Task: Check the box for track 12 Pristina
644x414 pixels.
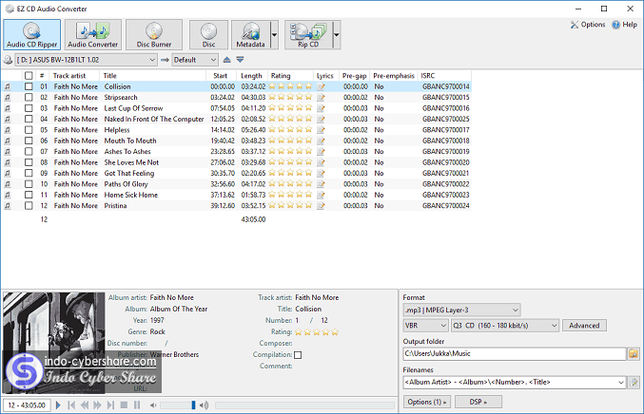Action: (29, 205)
